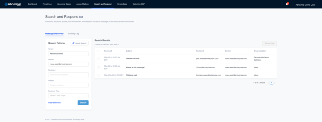Select page 1 in pagination

tap(271, 83)
